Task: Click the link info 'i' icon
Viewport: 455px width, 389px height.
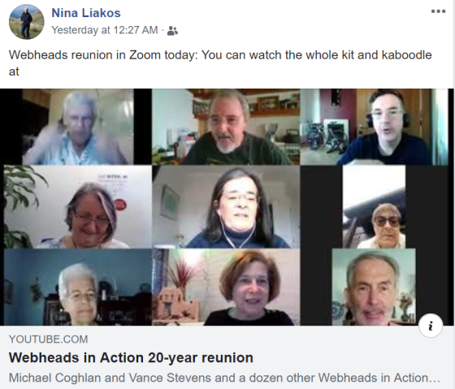Action: point(431,326)
